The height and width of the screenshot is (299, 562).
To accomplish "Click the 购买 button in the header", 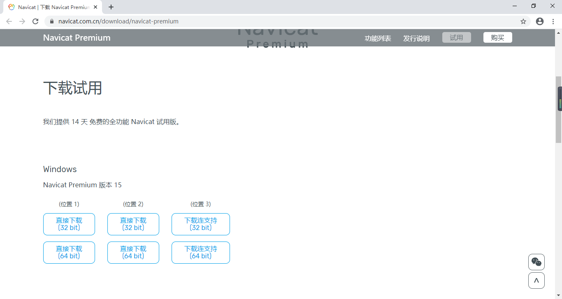I will pyautogui.click(x=498, y=37).
